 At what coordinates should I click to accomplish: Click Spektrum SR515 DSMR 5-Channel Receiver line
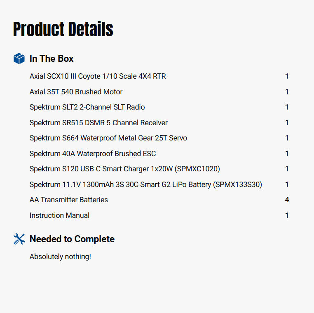tap(98, 123)
